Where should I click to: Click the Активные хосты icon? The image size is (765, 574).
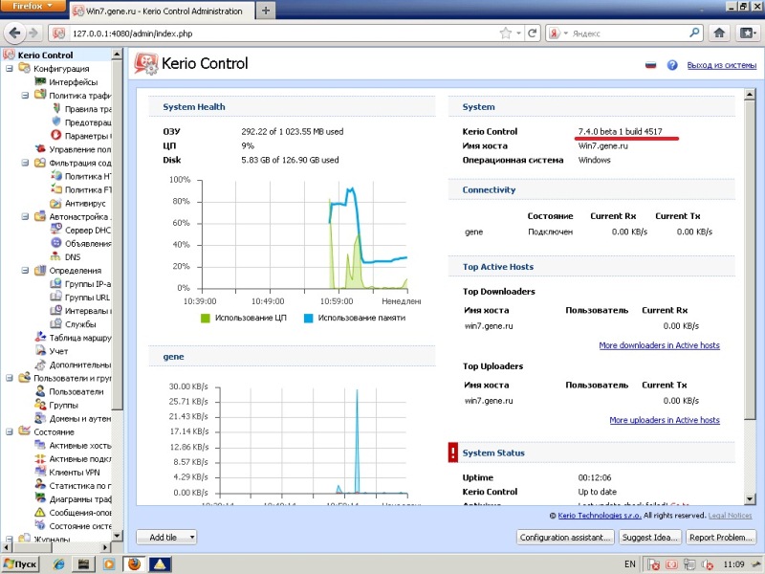[40, 445]
